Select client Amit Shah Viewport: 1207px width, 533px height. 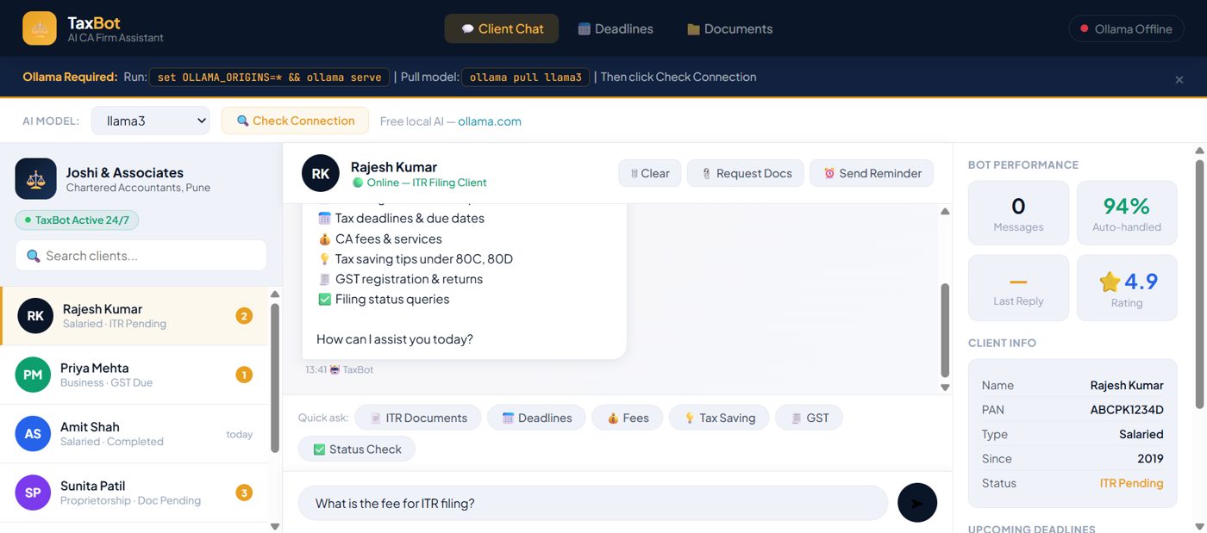tap(134, 433)
